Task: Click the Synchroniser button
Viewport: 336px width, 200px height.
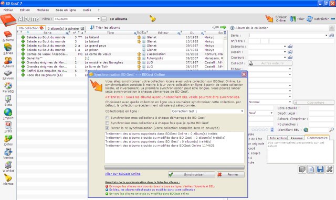Action: tap(192, 174)
